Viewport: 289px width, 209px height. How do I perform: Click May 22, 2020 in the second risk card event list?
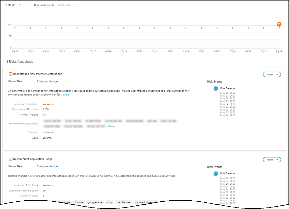(228, 195)
